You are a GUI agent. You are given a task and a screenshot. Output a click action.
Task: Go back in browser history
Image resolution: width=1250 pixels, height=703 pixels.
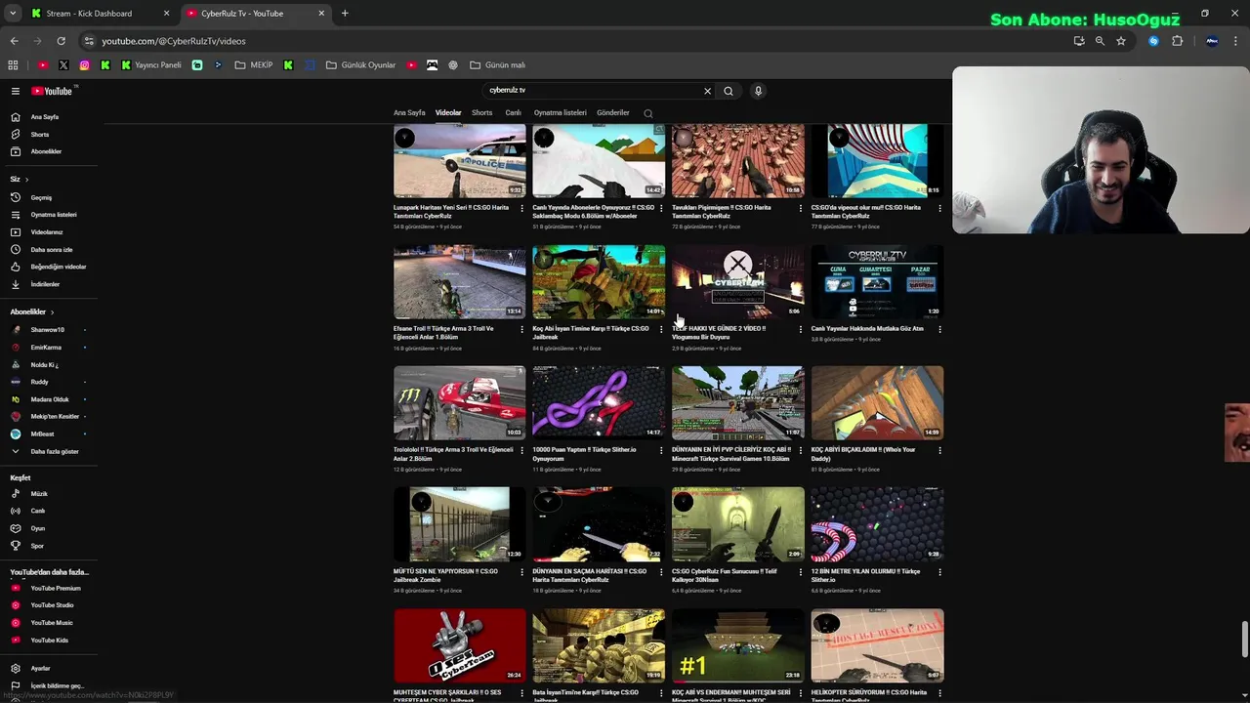click(x=14, y=41)
